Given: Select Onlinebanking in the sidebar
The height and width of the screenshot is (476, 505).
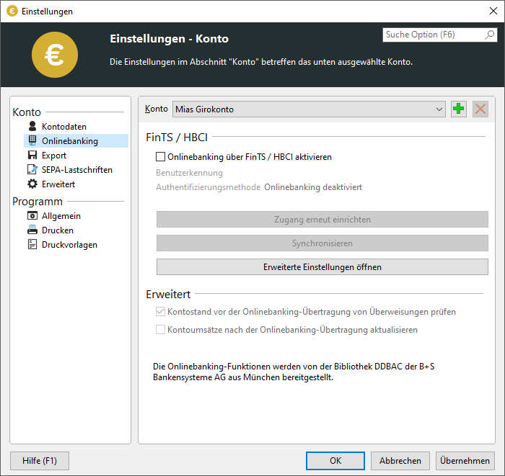Looking at the screenshot, I should pyautogui.click(x=76, y=140).
